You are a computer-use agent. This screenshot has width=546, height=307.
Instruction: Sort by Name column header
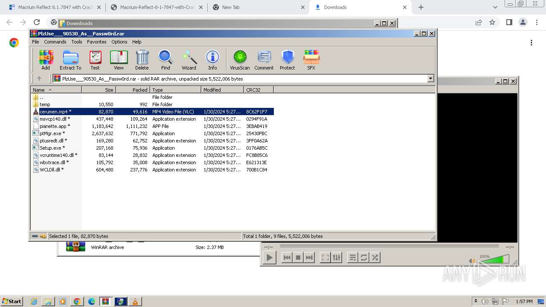[56, 90]
